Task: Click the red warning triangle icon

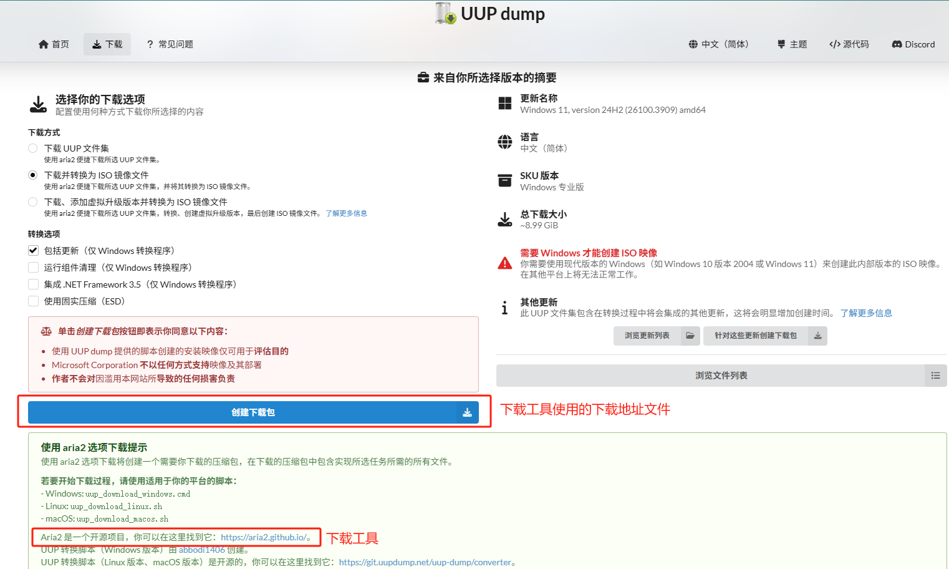Action: coord(505,263)
